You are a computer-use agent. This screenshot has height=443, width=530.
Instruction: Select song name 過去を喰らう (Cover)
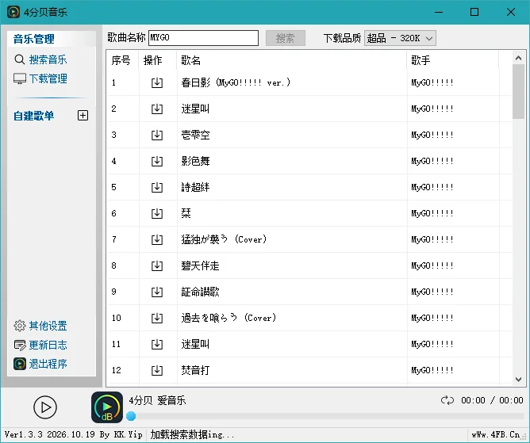229,318
